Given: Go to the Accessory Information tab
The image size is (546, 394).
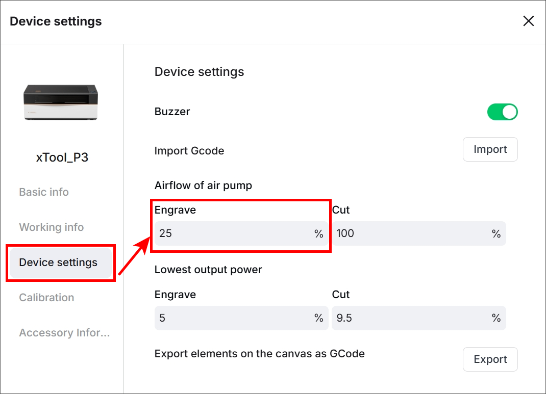Looking at the screenshot, I should click(64, 333).
